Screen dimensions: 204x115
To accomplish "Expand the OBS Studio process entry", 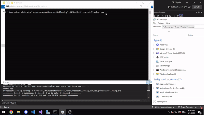I will (x=154, y=57).
